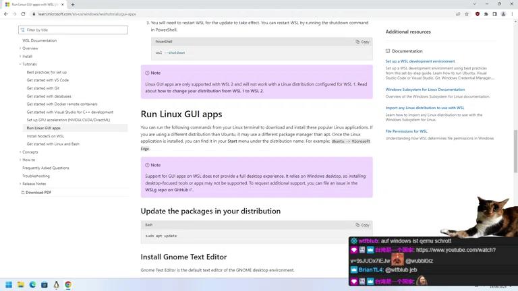
Task: Click BrianTL4 username in chat
Action: (370, 270)
